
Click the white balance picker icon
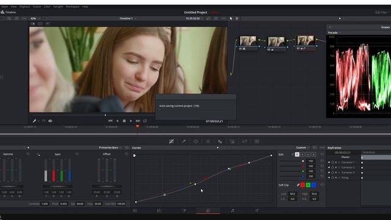pos(38,155)
